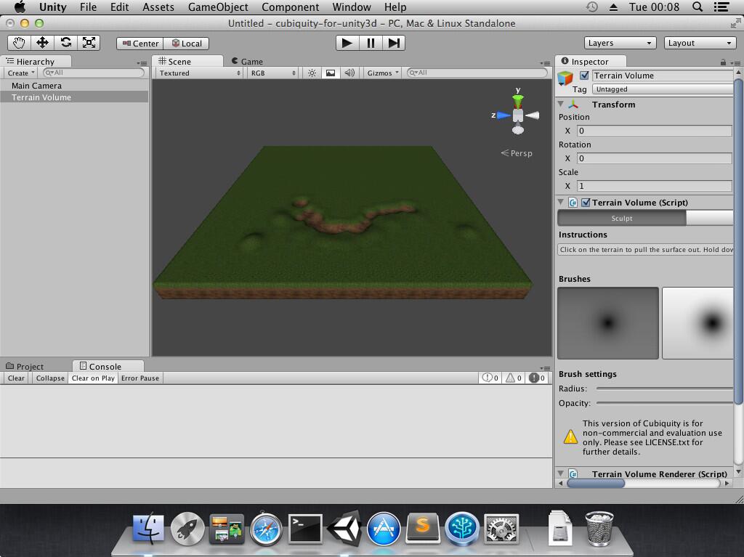This screenshot has height=557, width=744.
Task: Toggle Error Pause option
Action: click(x=140, y=378)
